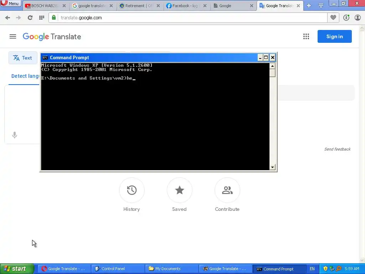Switch to the Facebook log in tab
The height and width of the screenshot is (274, 365).
[x=185, y=6]
